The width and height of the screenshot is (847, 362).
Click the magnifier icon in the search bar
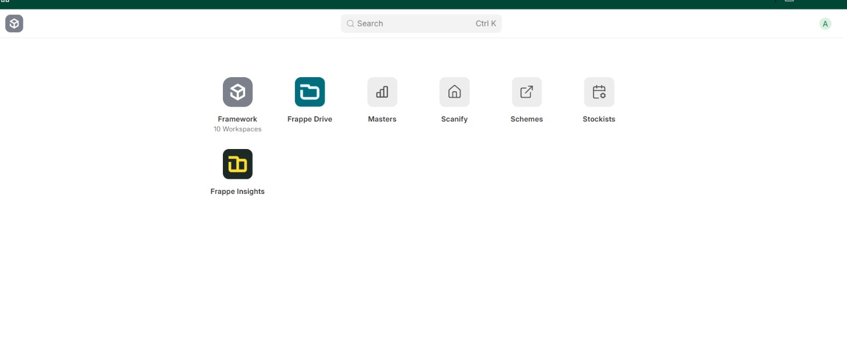350,24
